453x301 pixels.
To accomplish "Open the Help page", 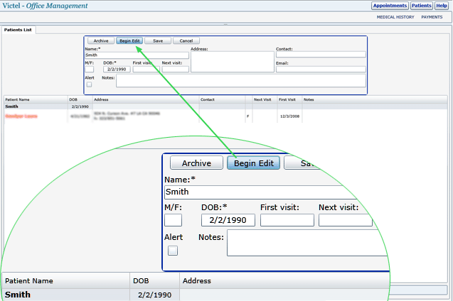I will [442, 6].
